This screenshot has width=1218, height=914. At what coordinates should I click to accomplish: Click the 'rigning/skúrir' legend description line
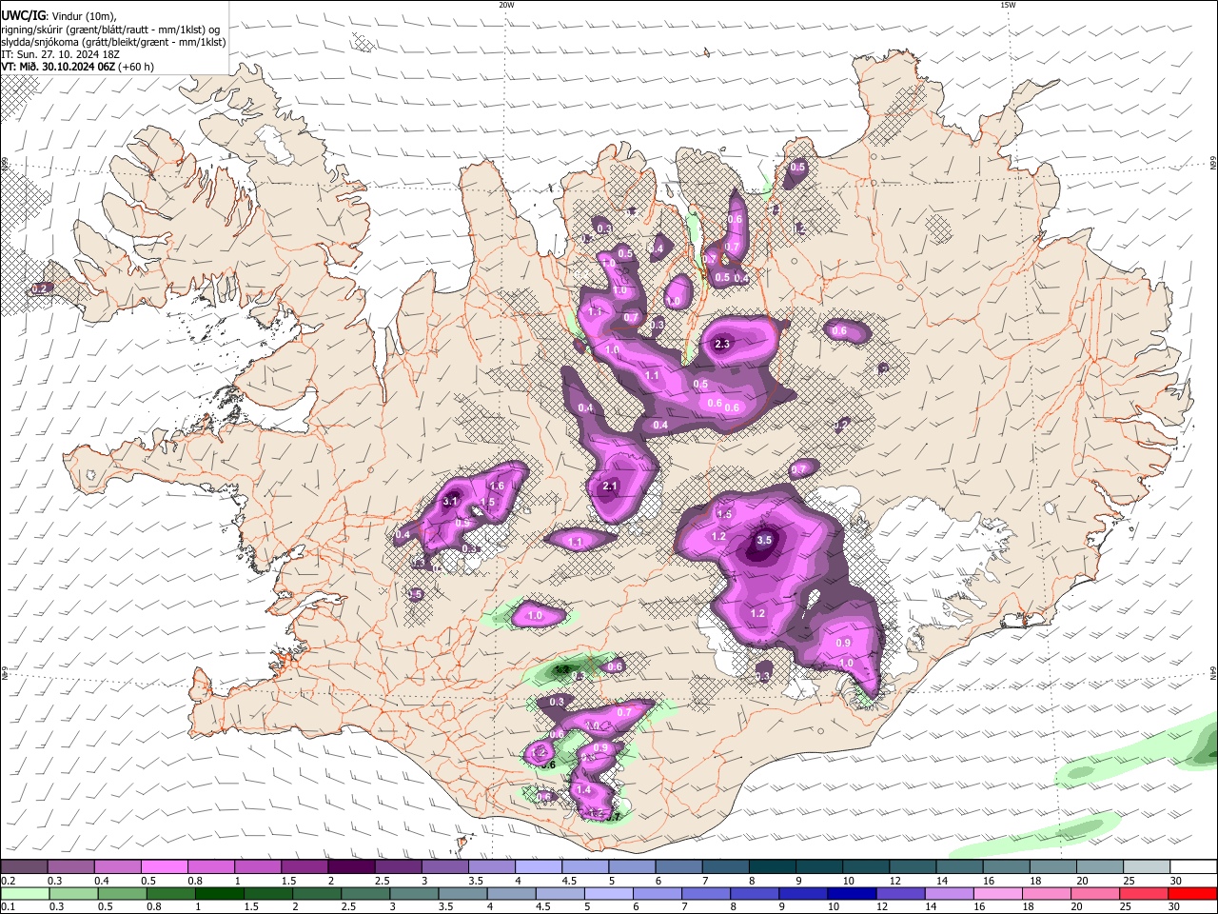coord(110,30)
